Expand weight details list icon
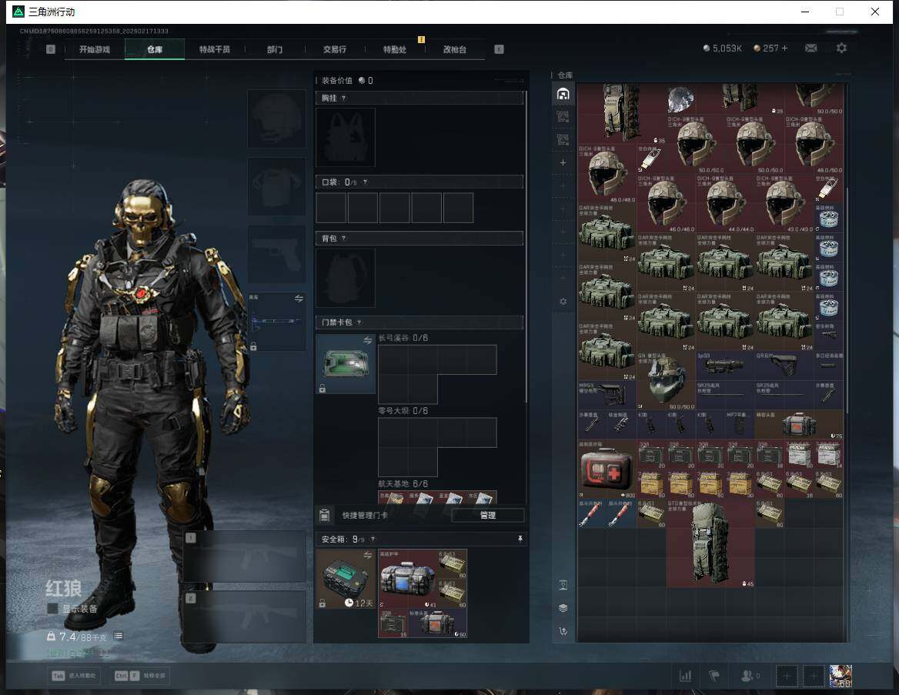Screen dimensions: 899x695 point(118,637)
